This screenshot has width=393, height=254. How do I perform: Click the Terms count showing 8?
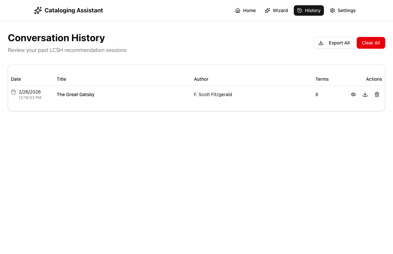(x=317, y=94)
